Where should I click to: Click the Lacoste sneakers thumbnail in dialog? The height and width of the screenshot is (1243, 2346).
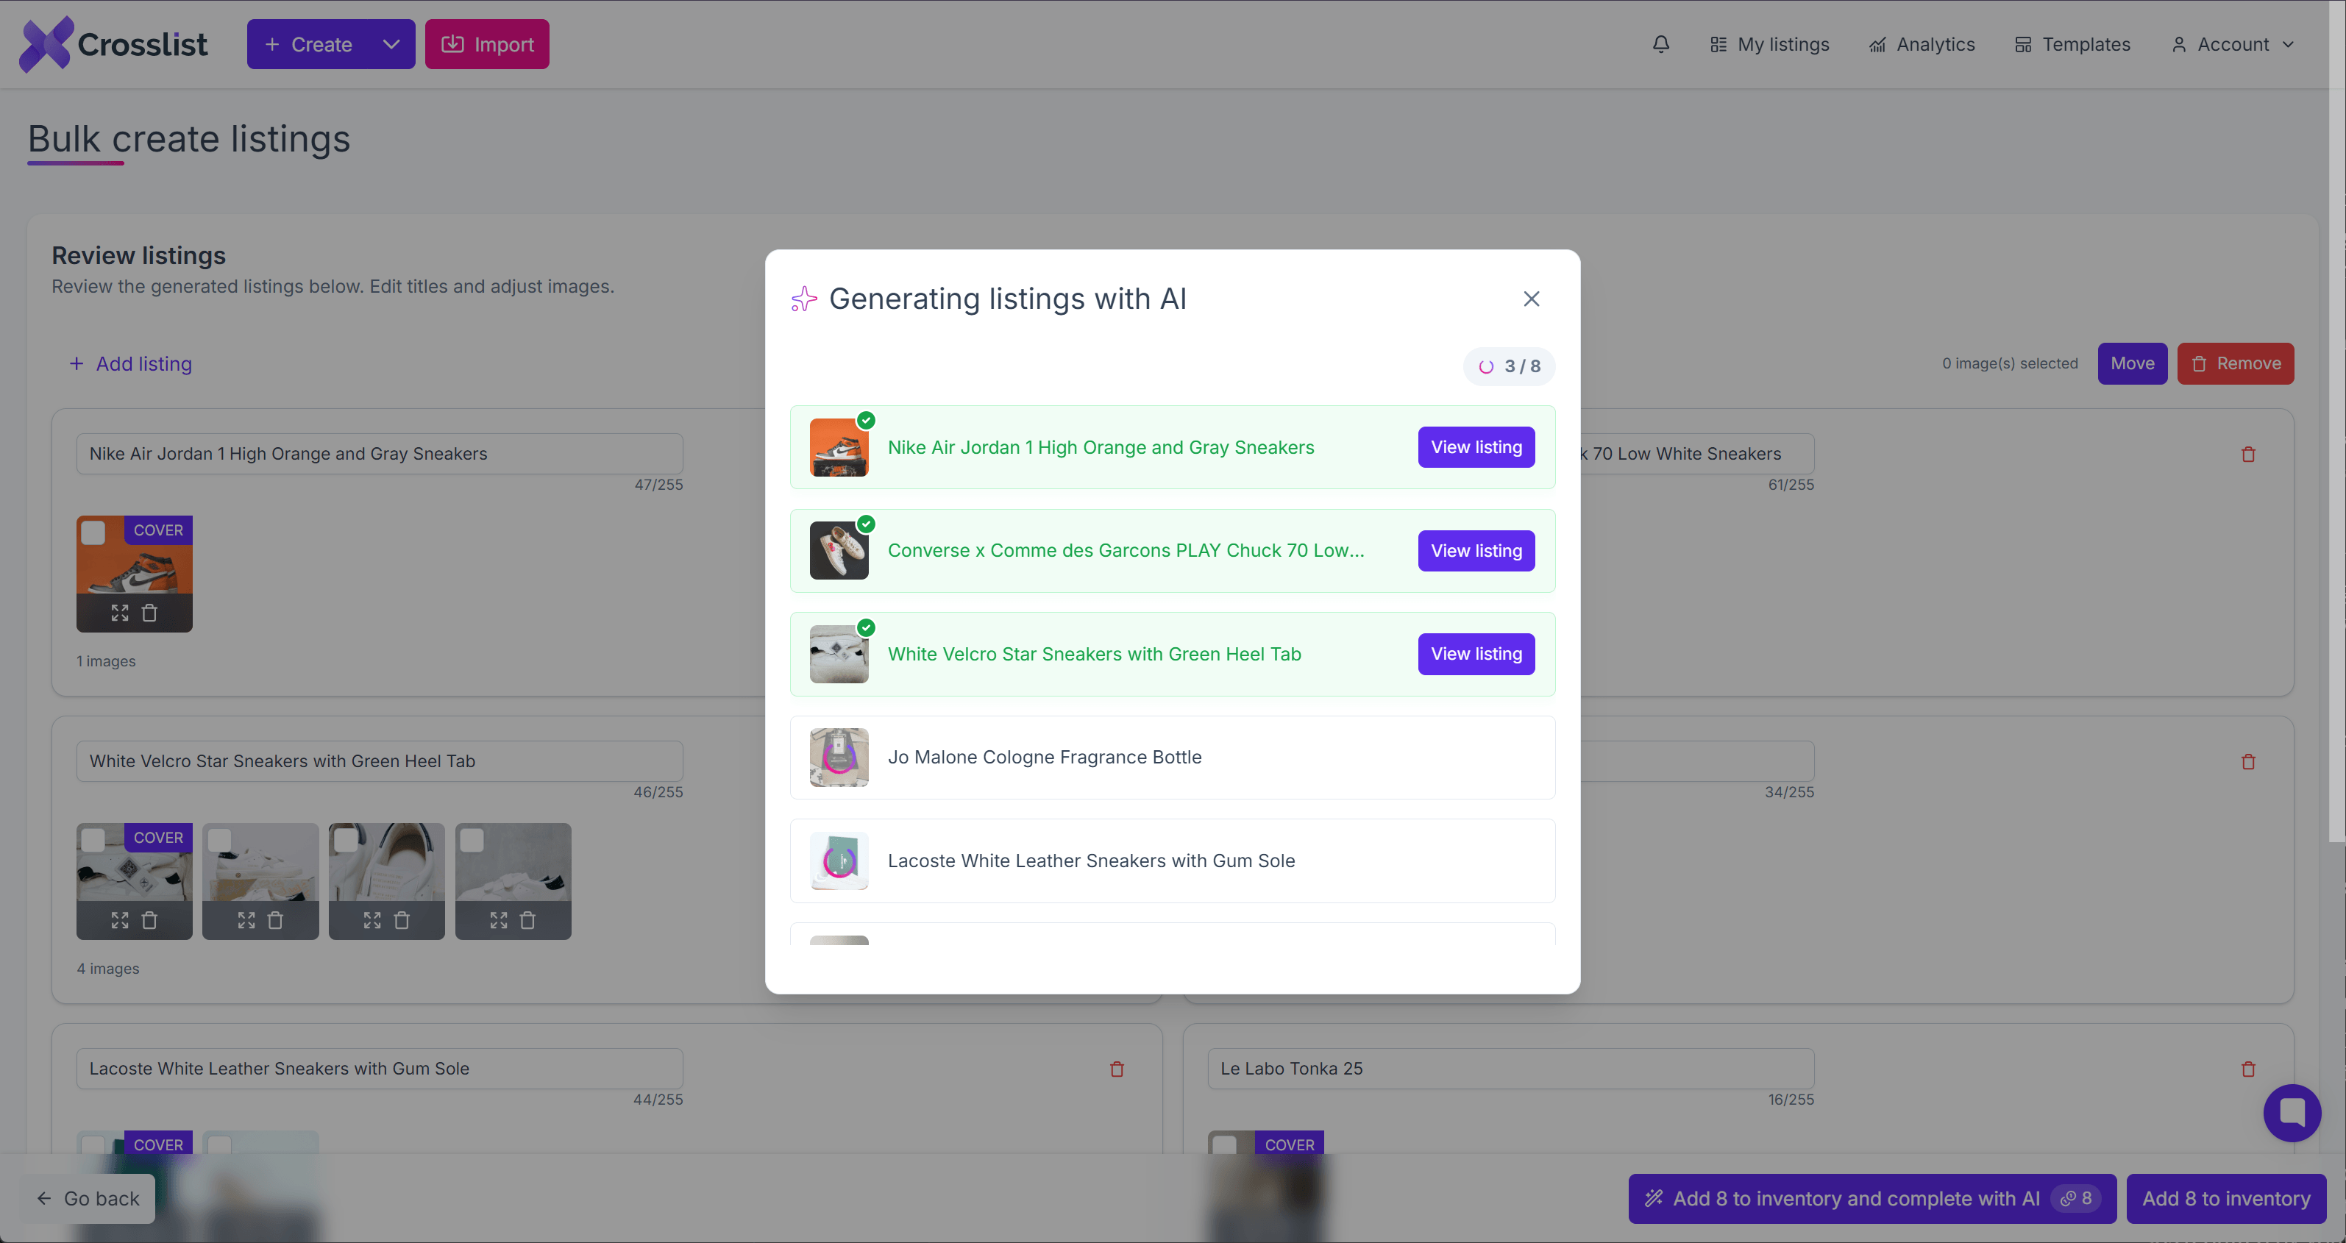[x=839, y=861]
